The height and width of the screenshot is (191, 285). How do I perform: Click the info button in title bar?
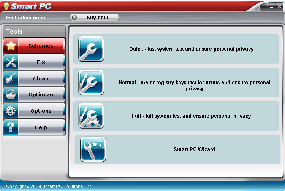click(264, 7)
